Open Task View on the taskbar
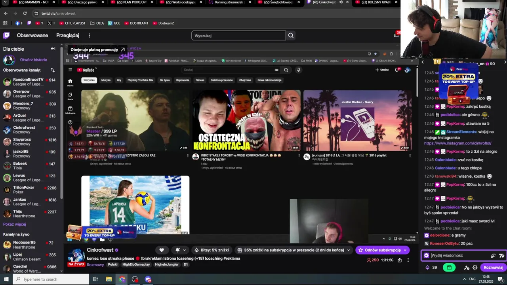Image resolution: width=507 pixels, height=285 pixels. click(95, 279)
